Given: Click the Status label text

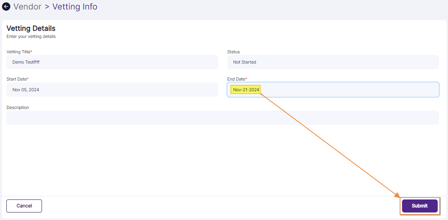Looking at the screenshot, I should coord(233,52).
